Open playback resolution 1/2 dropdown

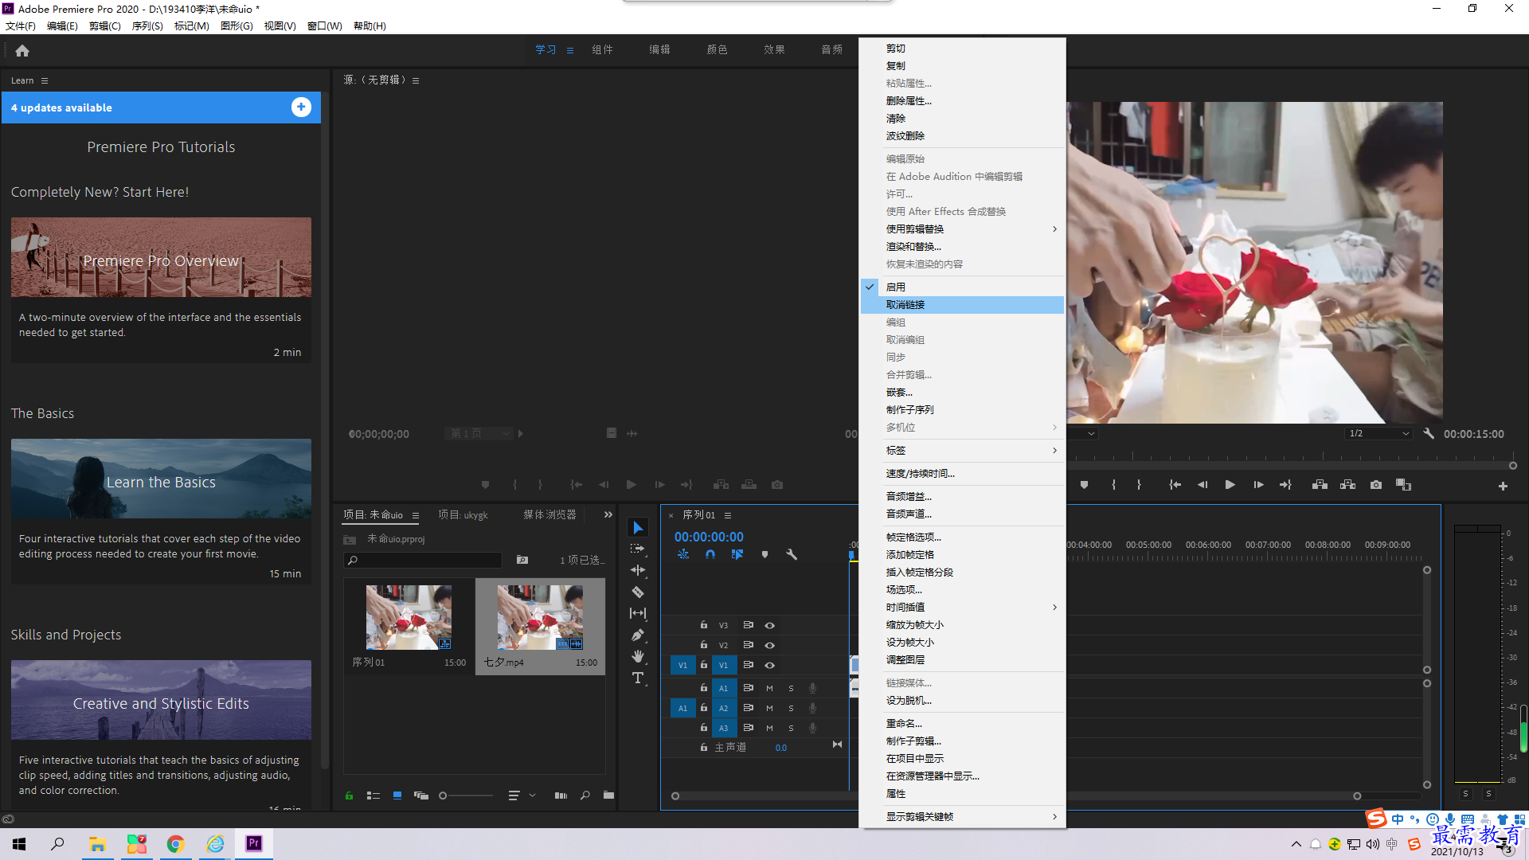[x=1378, y=434]
